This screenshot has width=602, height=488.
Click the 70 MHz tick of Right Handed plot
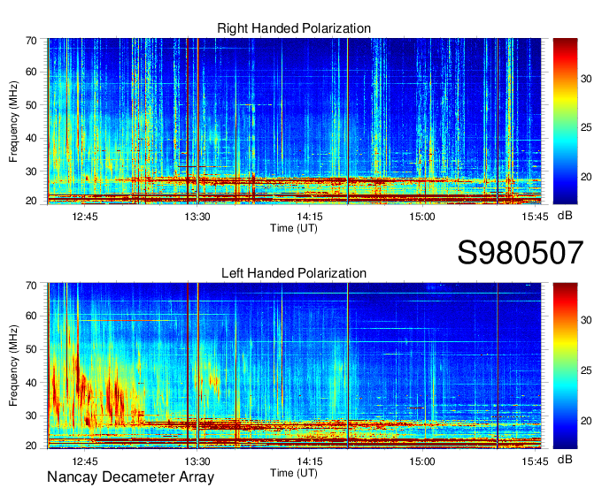tap(31, 41)
